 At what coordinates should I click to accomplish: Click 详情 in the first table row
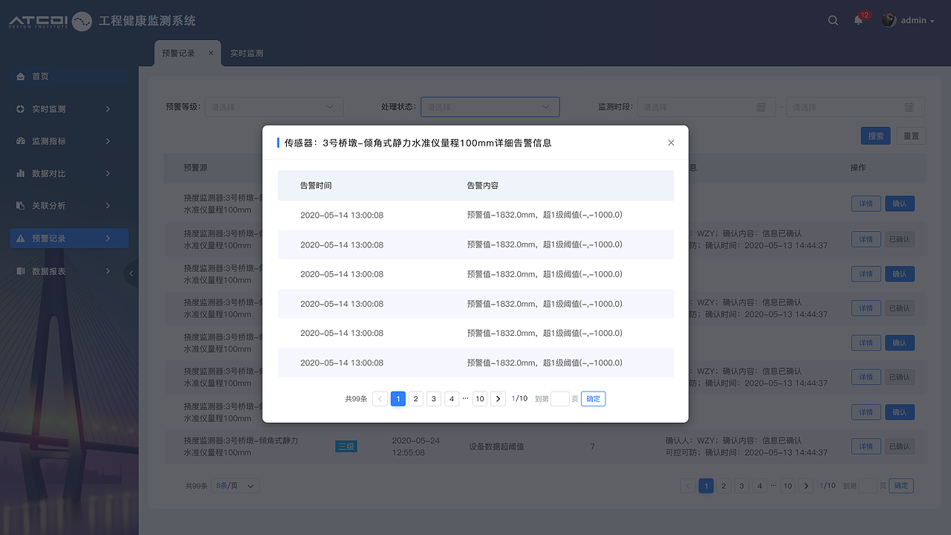[866, 204]
